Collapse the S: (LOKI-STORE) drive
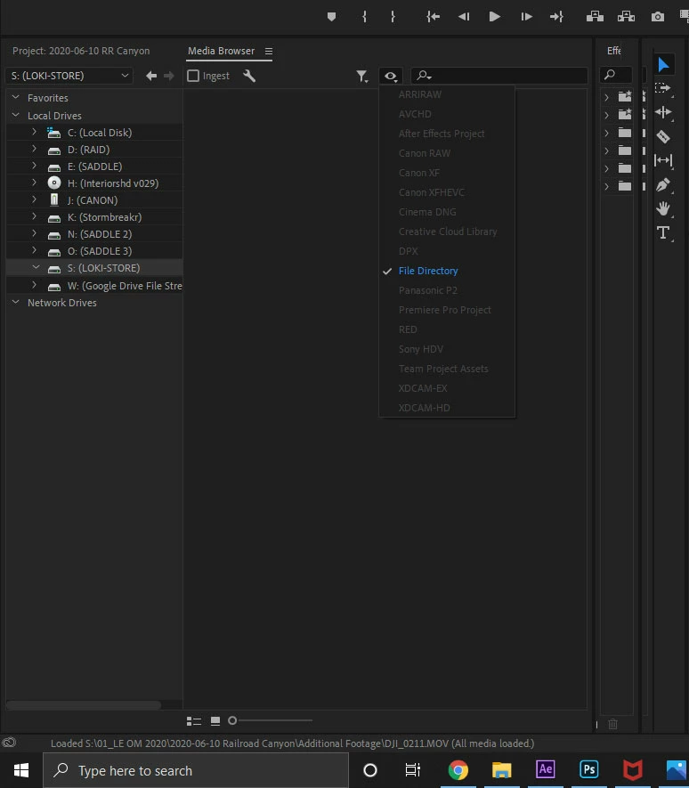 (x=36, y=267)
